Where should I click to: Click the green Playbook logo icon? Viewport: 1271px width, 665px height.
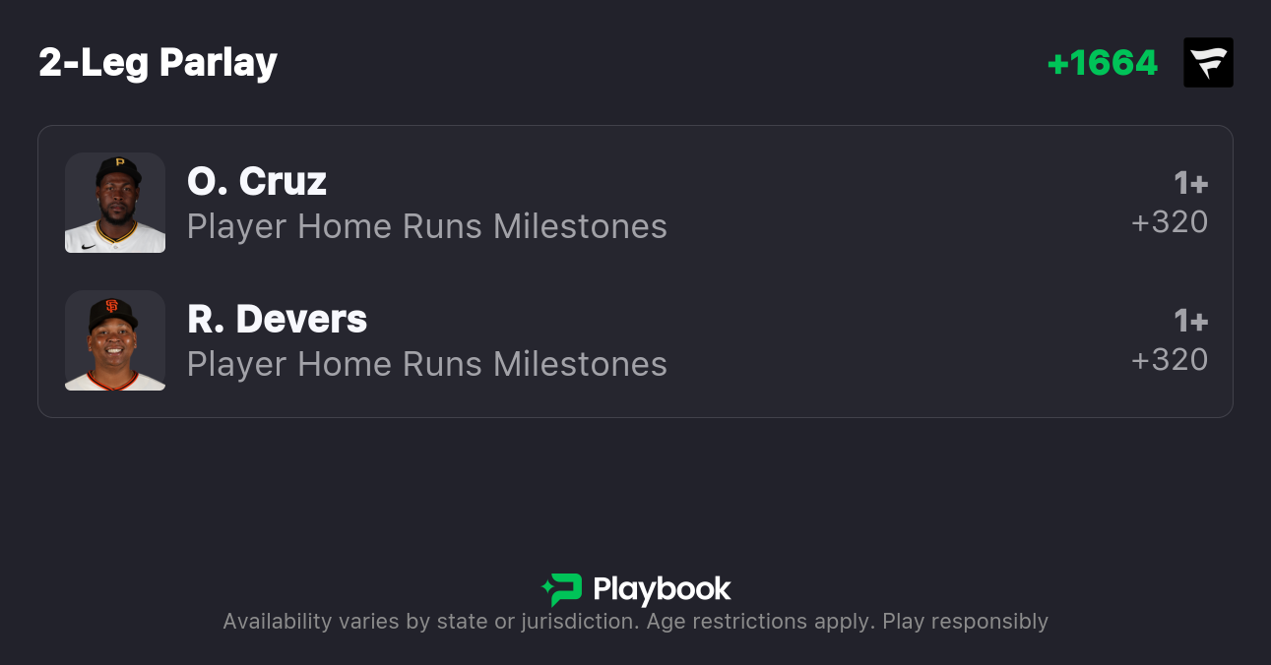(x=561, y=589)
